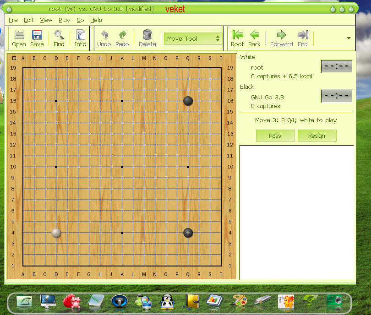
Task: Undo the last move
Action: click(x=104, y=38)
